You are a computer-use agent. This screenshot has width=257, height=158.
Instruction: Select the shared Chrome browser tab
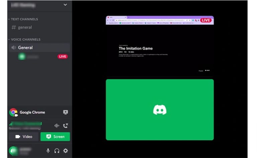pyautogui.click(x=117, y=17)
